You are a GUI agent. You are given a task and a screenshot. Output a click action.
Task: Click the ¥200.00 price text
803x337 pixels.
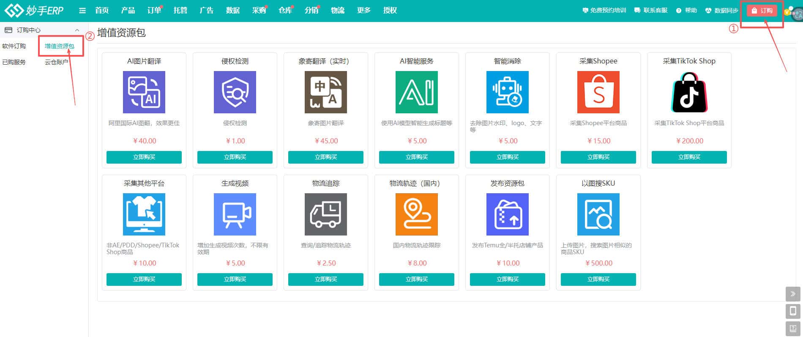[x=690, y=141]
